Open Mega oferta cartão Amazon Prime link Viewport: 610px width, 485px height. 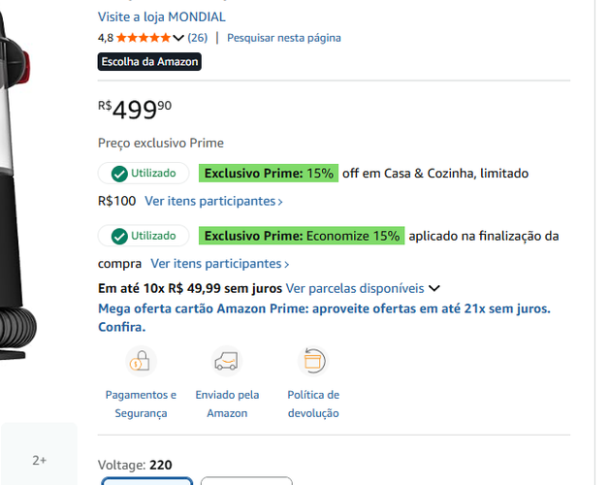point(324,308)
